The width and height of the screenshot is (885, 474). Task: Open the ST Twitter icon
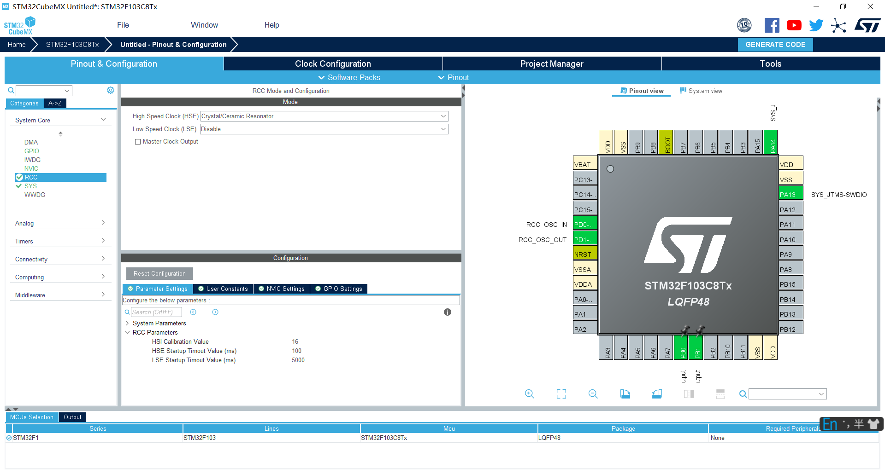816,25
